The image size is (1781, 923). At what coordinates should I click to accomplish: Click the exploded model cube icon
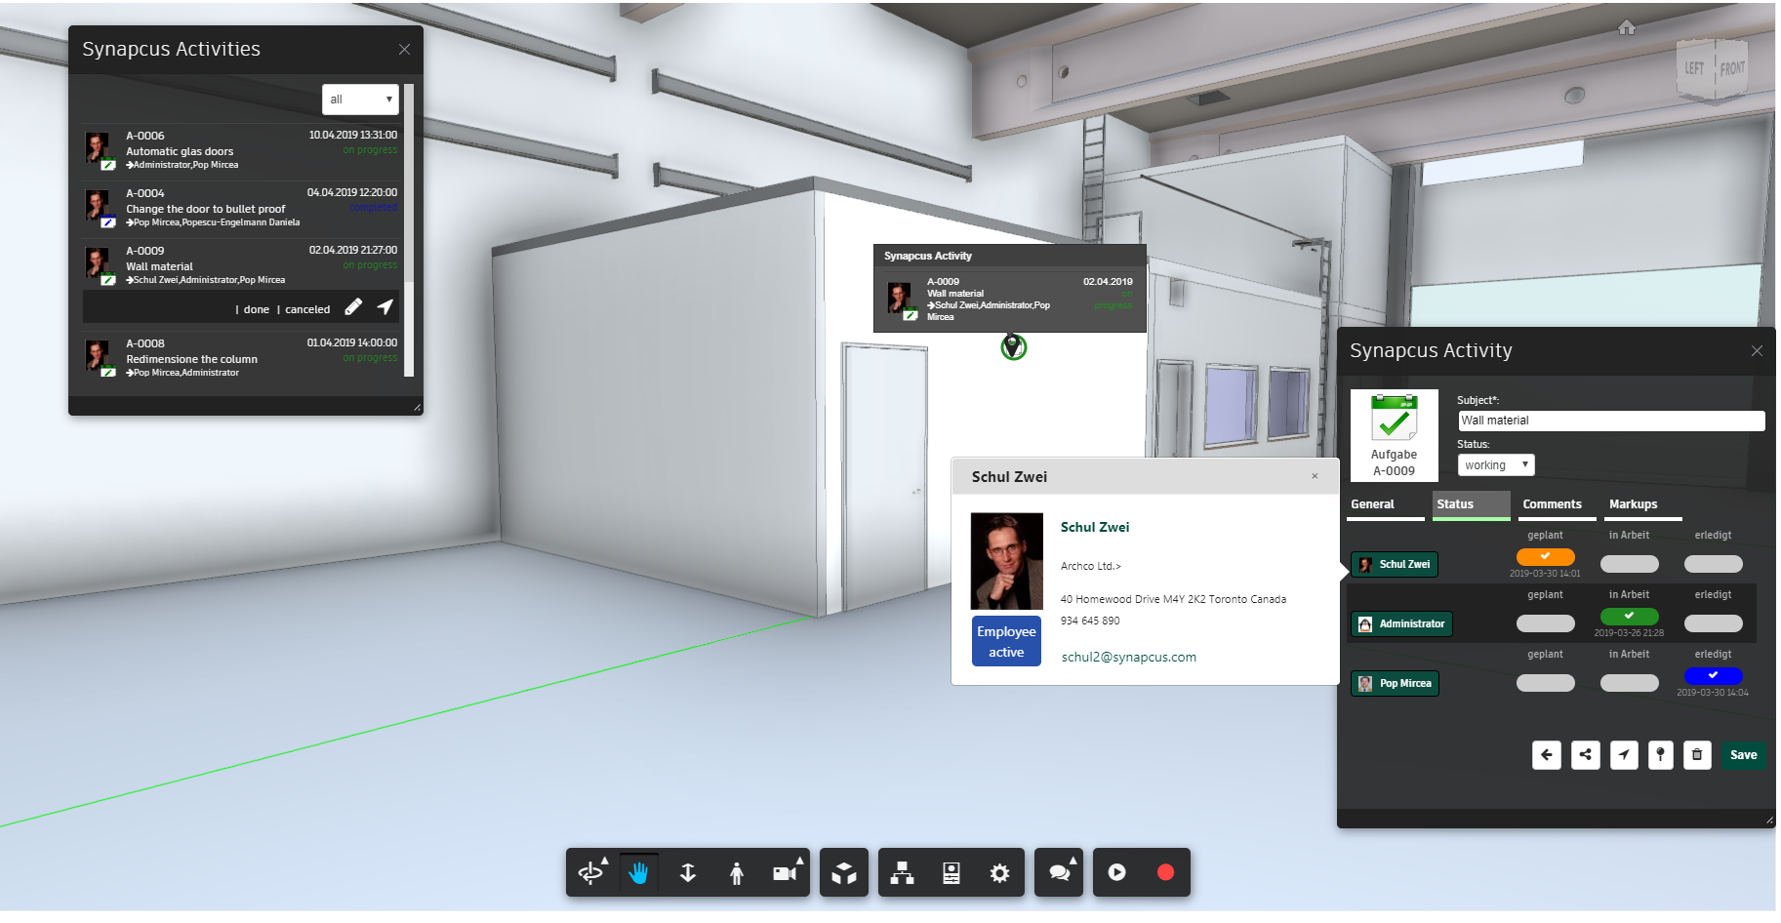844,873
